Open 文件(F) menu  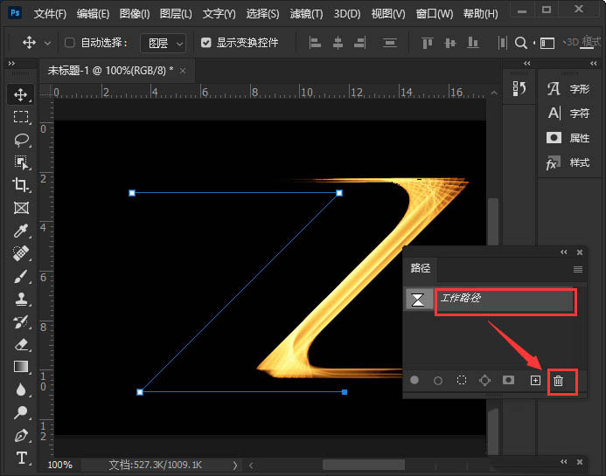[50, 14]
